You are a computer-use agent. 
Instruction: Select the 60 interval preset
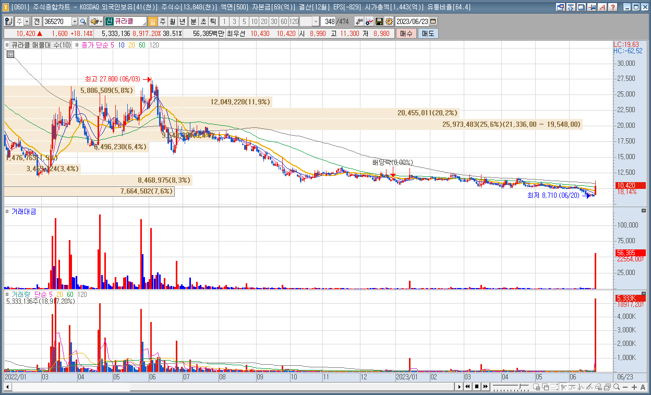284,21
